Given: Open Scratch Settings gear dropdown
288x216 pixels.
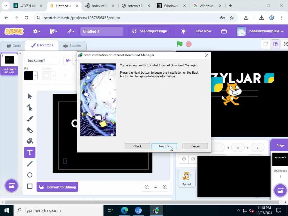Looking at the screenshot, I should (37, 31).
